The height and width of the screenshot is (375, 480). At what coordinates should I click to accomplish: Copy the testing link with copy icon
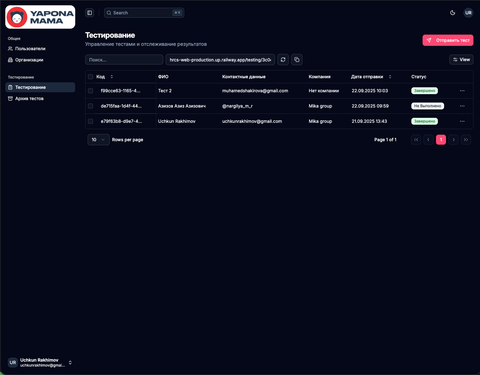(297, 60)
